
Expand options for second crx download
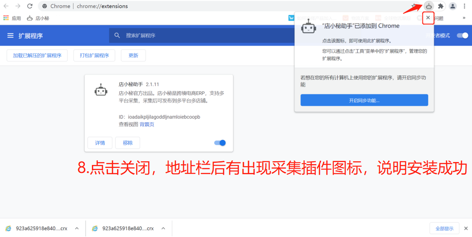pos(163,228)
